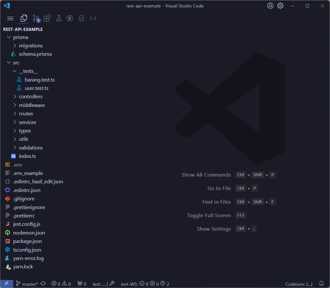Open the Extensions view

coord(47,18)
